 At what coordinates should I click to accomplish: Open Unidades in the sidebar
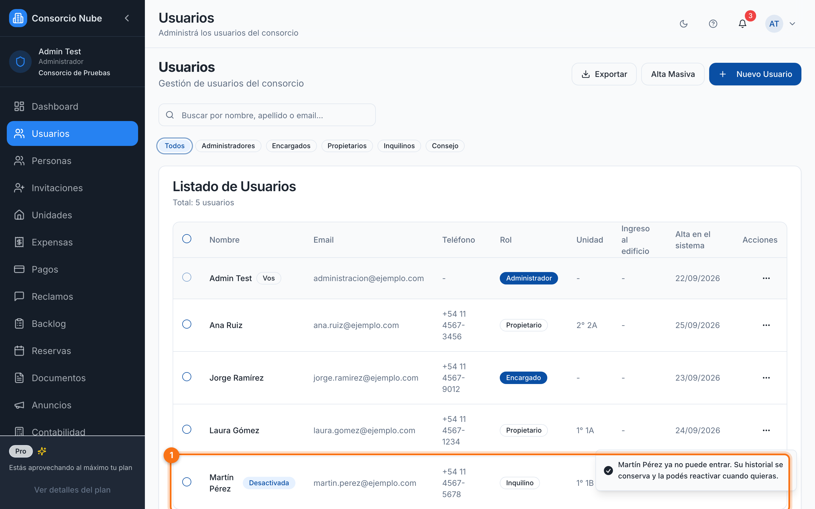coord(72,215)
